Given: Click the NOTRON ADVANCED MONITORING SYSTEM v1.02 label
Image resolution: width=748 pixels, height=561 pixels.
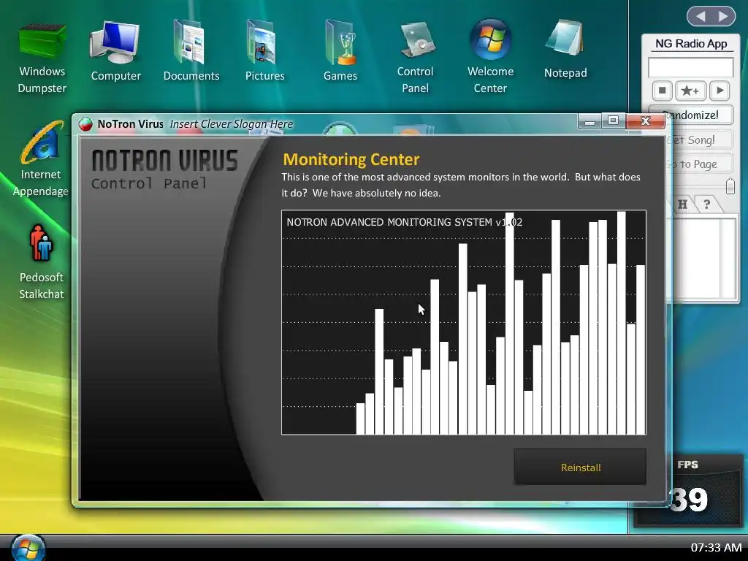Looking at the screenshot, I should pos(404,222).
